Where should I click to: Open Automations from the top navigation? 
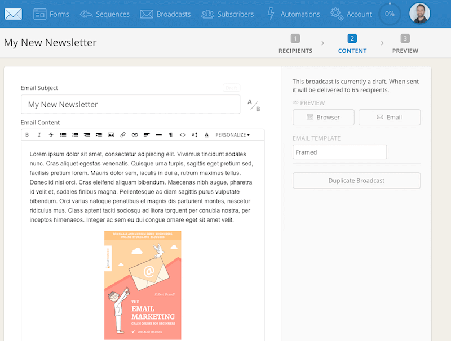(x=293, y=14)
